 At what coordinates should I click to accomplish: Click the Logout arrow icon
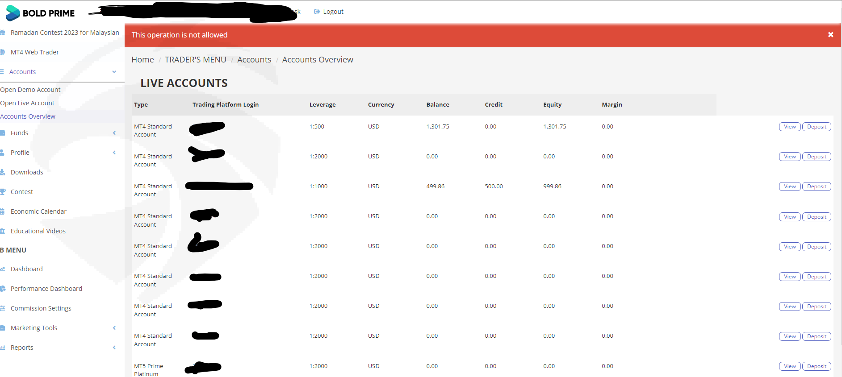(x=317, y=12)
